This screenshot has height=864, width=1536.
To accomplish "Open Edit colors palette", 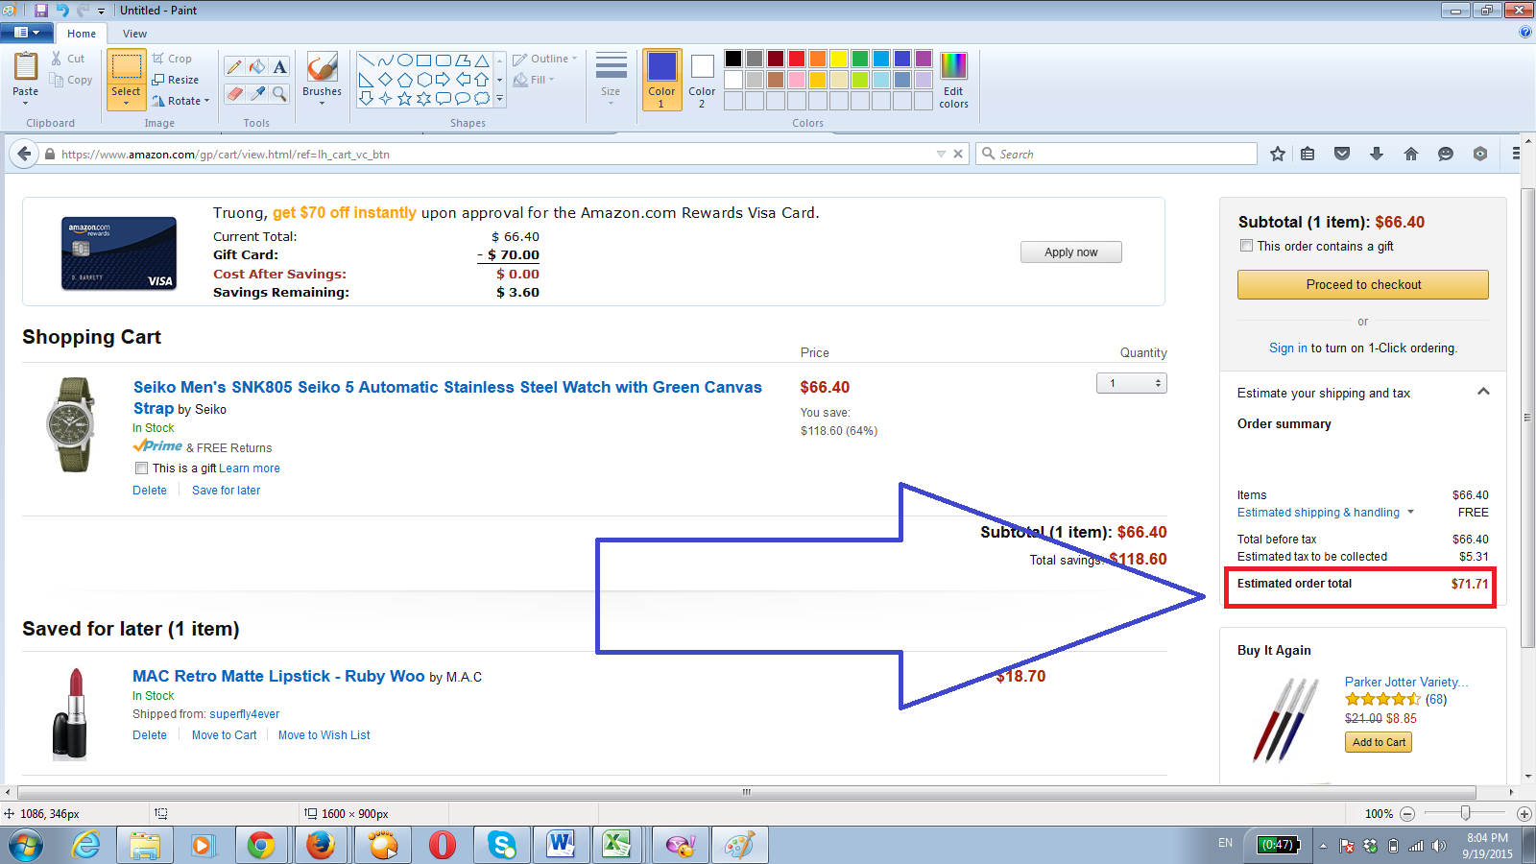I will tap(953, 80).
